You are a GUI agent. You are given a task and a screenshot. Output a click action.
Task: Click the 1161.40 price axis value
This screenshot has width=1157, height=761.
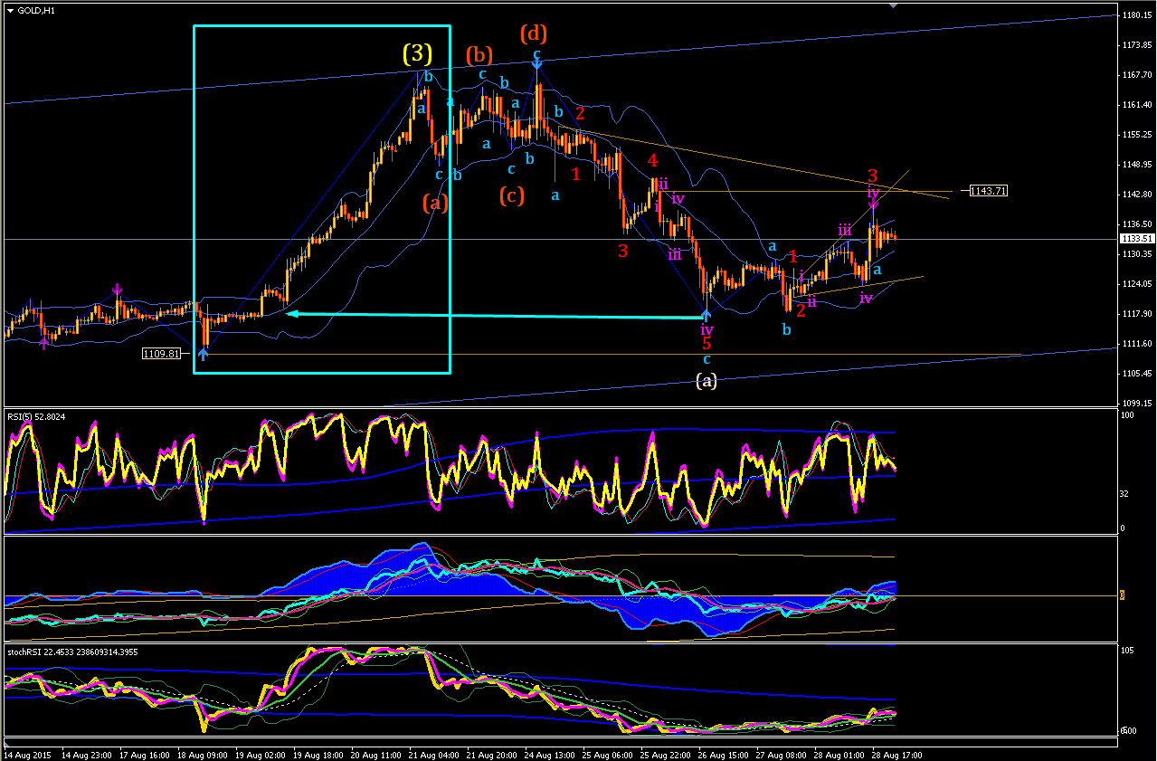point(1136,105)
